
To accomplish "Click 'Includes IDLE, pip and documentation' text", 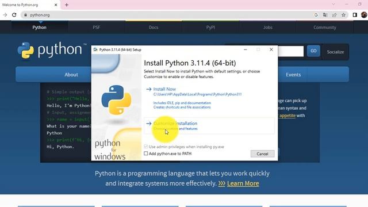I will [182, 103].
